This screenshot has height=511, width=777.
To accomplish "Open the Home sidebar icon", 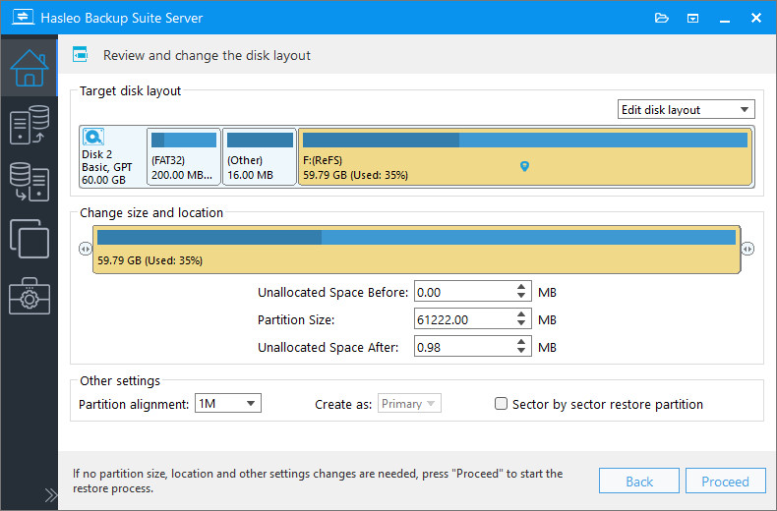I will coord(30,68).
